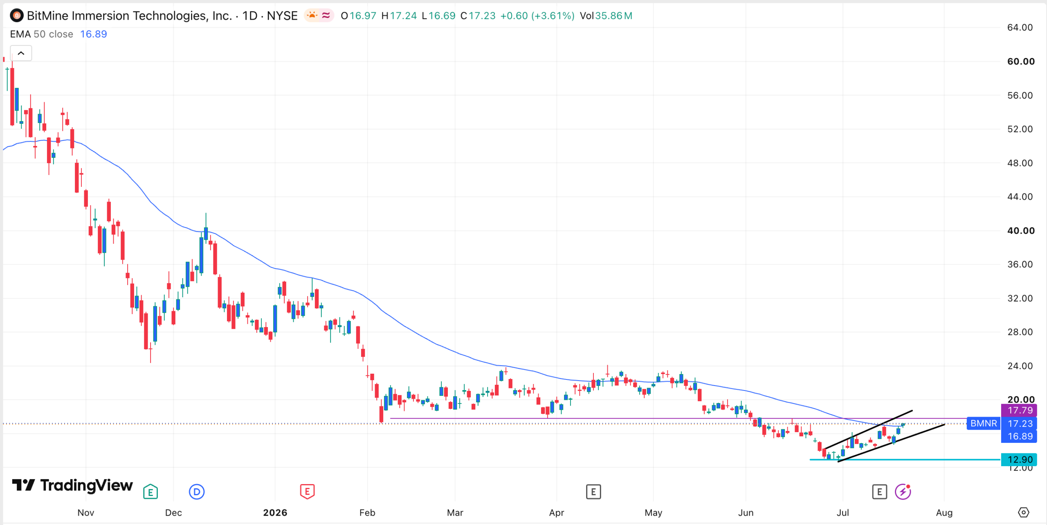Click the cyan horizontal support line
The image size is (1047, 525).
[905, 460]
